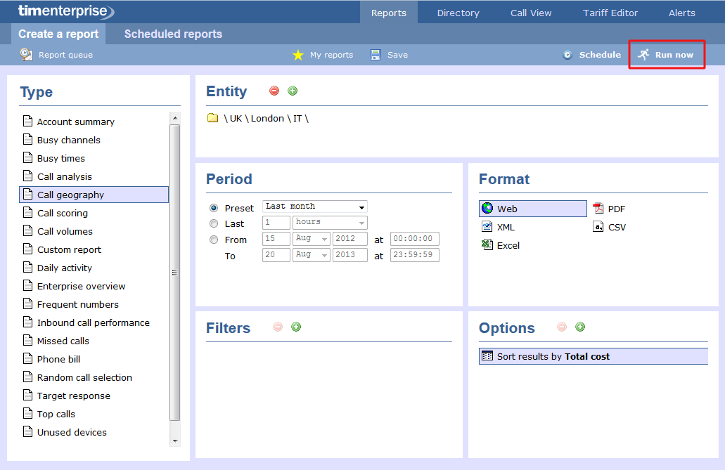Choose Excel as the report format
Screen dimensions: 725x470
508,245
